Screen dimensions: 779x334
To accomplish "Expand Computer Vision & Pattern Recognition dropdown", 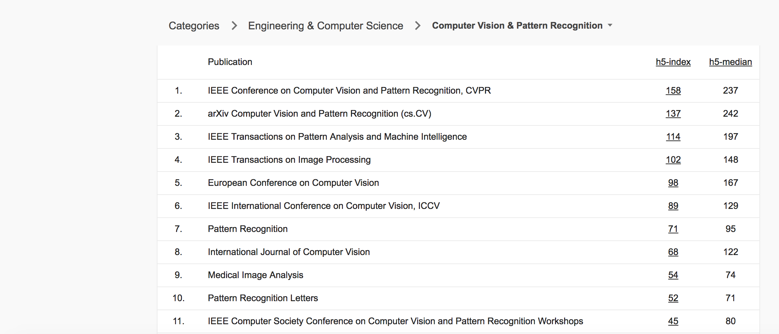I will click(x=517, y=26).
